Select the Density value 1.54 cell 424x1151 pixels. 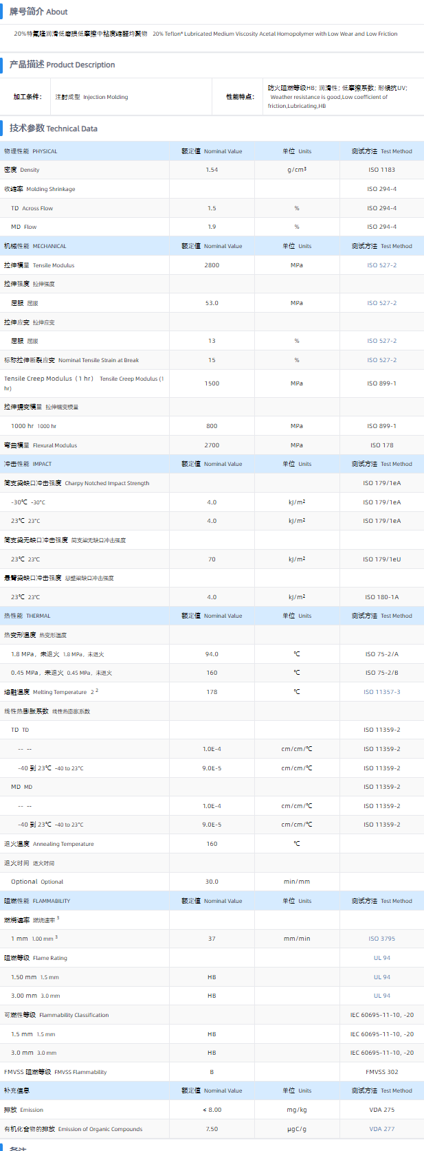tap(212, 170)
